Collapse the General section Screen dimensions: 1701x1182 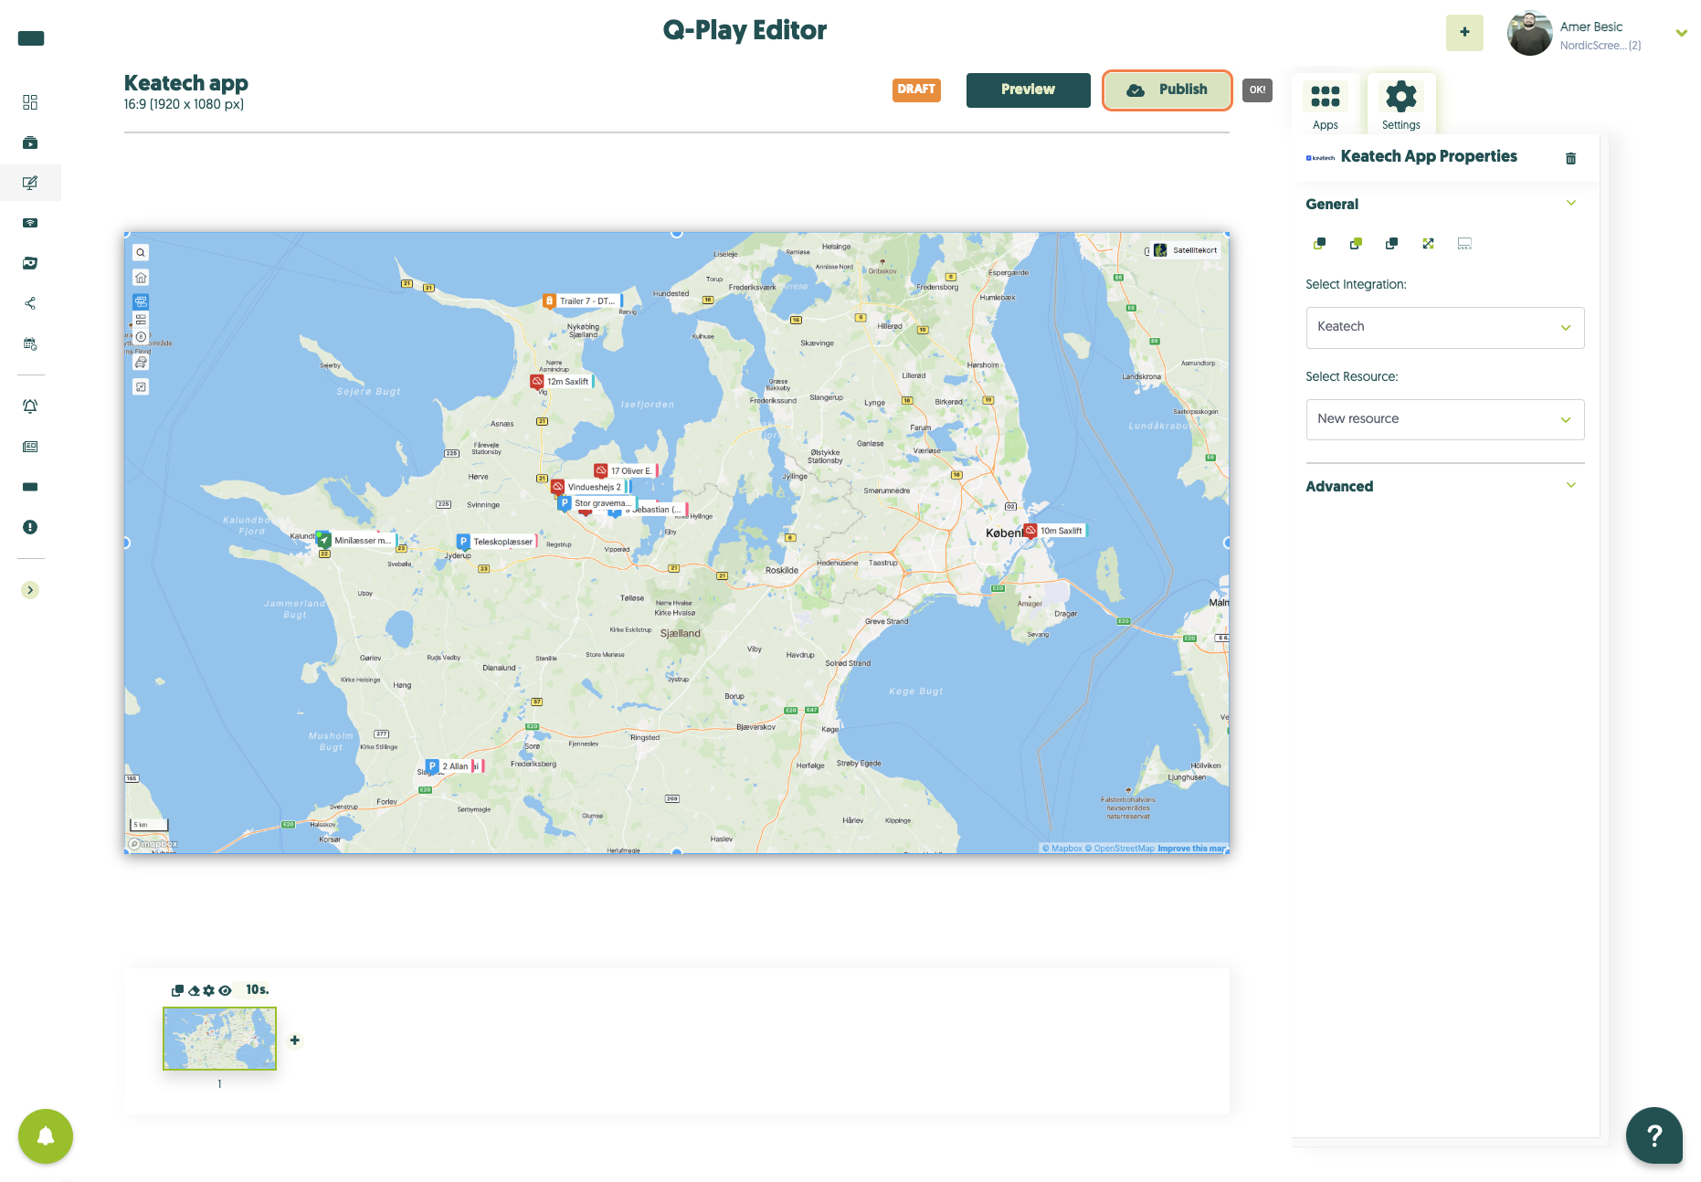(x=1570, y=204)
